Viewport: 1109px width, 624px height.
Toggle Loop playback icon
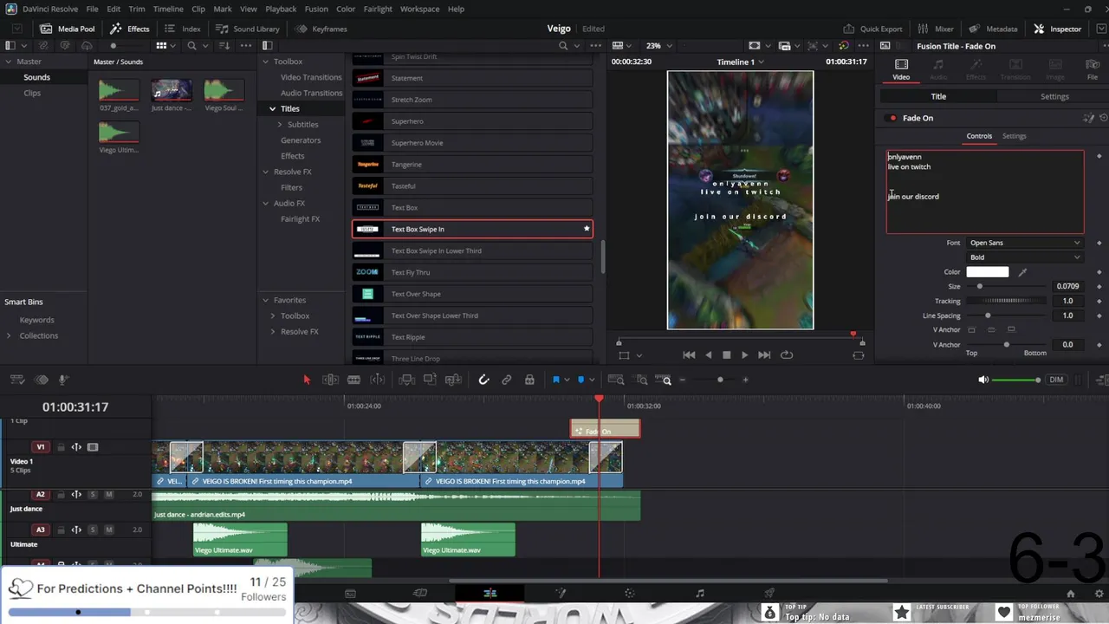coord(787,354)
